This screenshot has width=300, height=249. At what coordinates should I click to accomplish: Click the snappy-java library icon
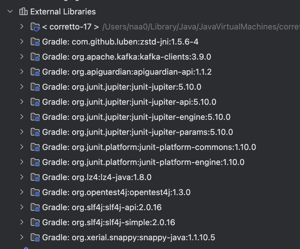click(35, 237)
